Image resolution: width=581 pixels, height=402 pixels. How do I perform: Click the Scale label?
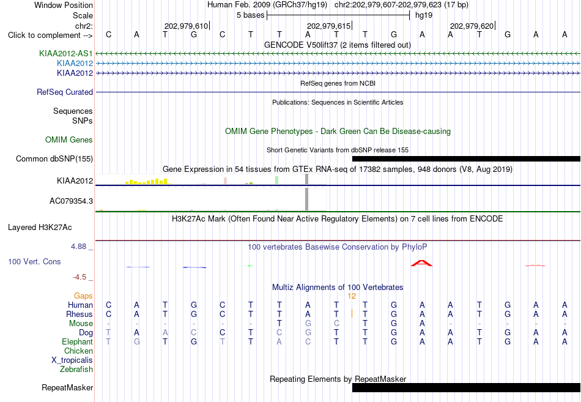83,15
